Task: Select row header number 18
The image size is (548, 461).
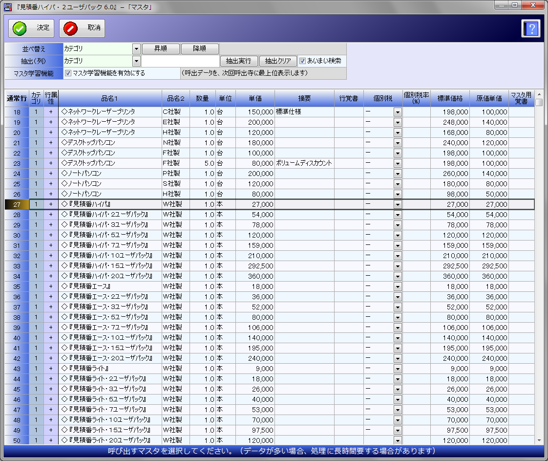Action: coord(17,112)
